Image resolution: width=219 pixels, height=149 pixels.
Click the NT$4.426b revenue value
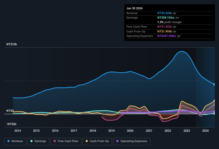click(165, 13)
